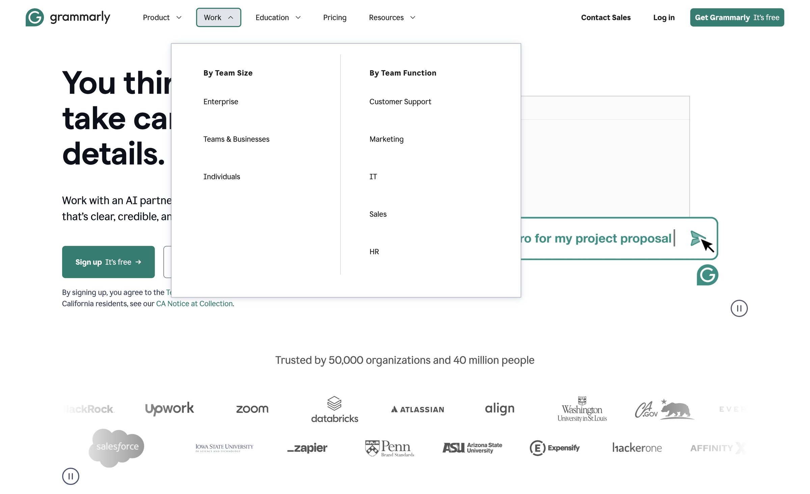Open the Pricing page
This screenshot has width=810, height=494.
(334, 18)
